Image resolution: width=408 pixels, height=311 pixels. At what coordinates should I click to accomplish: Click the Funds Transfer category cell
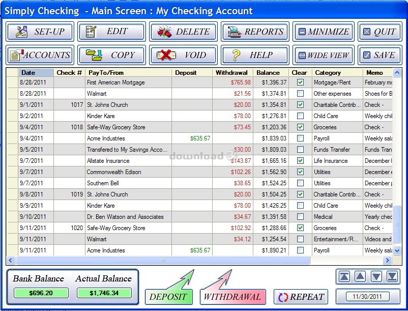337,149
